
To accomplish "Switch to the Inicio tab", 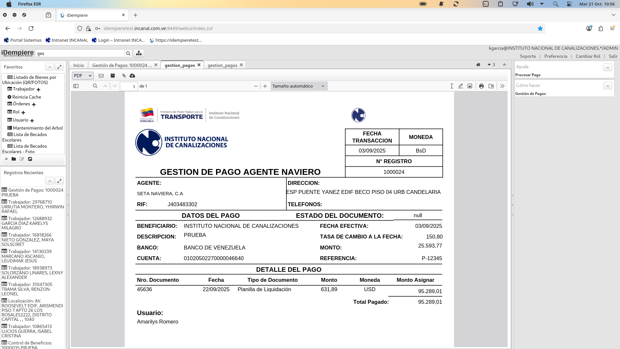I will point(78,65).
